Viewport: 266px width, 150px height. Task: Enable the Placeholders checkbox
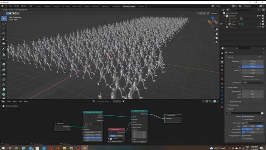point(243,139)
